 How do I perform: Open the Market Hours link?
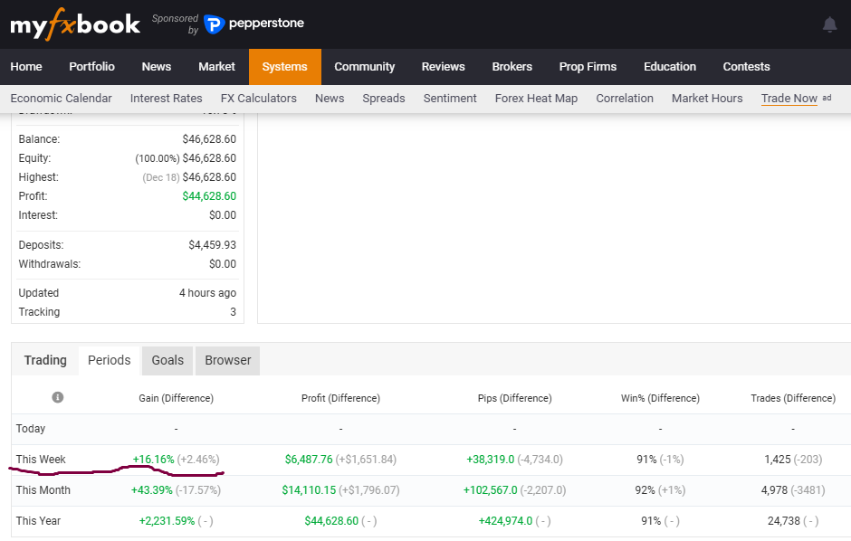click(707, 98)
